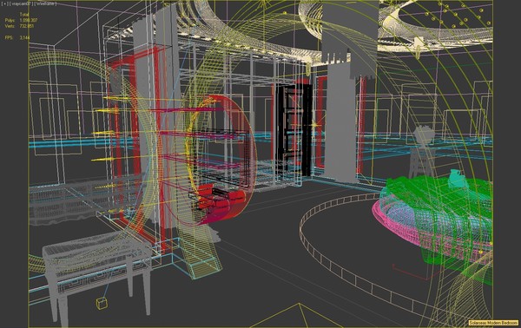Click the Polys count statistic
Screen dimensions: 521x328
pyautogui.click(x=21, y=20)
